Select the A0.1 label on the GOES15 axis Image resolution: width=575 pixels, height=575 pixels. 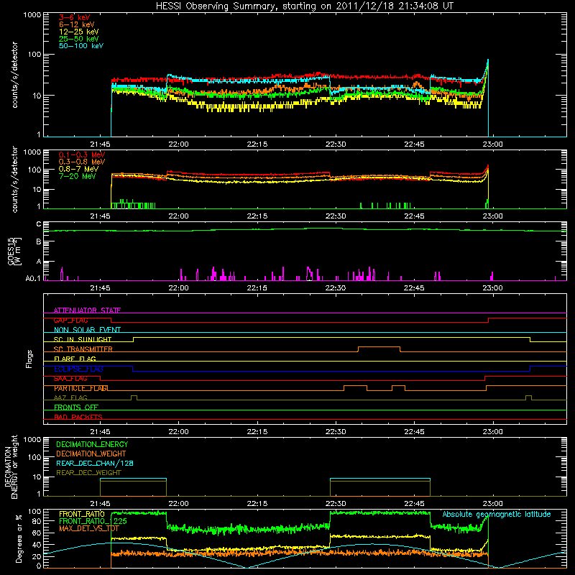[33, 279]
